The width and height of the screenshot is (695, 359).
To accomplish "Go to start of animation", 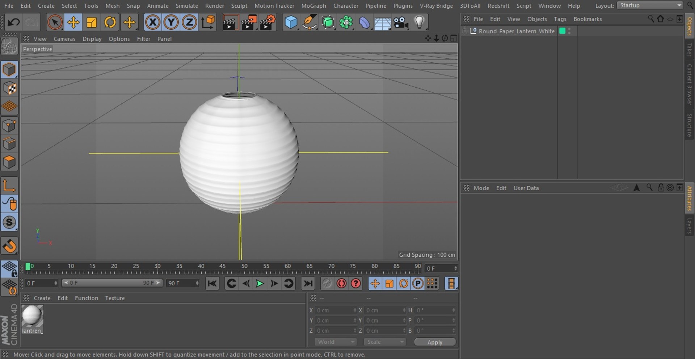I will (212, 284).
